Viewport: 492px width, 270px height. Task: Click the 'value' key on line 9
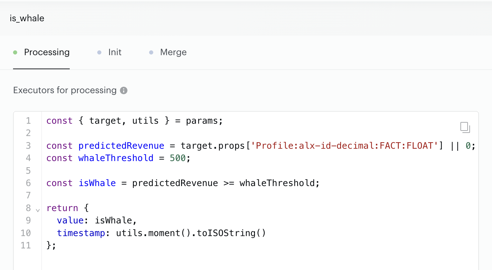[70, 220]
